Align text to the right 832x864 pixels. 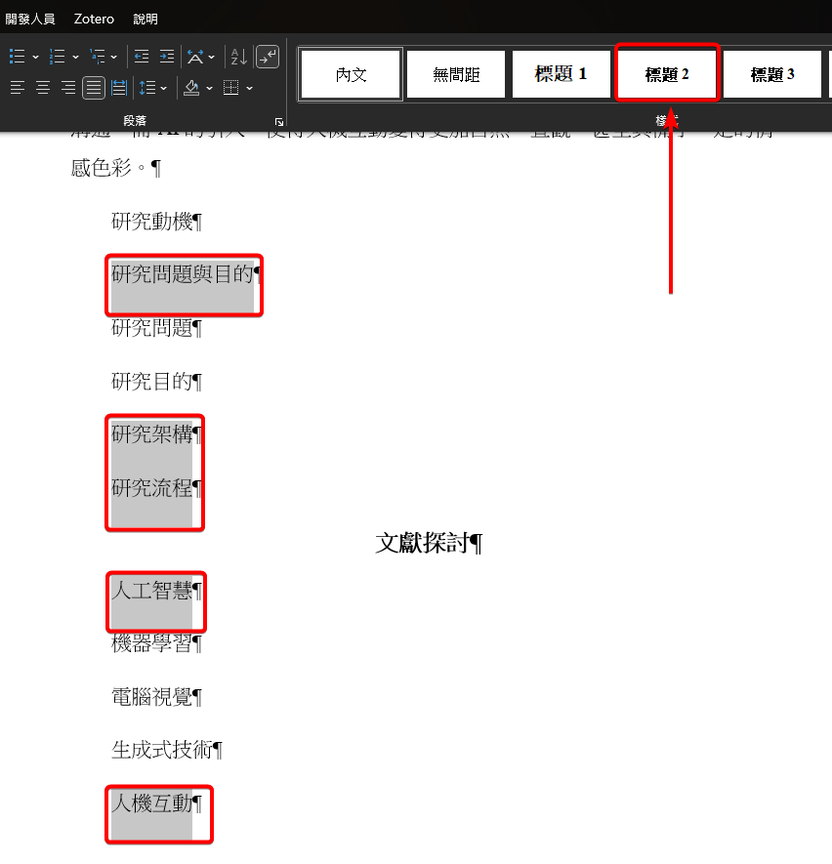pos(67,88)
